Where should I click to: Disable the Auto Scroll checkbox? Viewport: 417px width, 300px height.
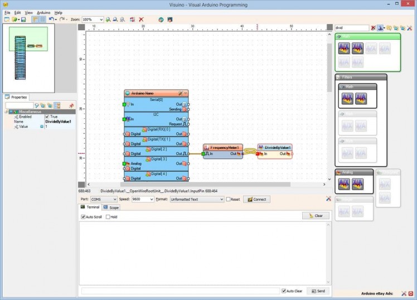[x=83, y=217]
